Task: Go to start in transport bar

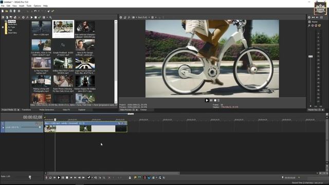Action: 71,178
